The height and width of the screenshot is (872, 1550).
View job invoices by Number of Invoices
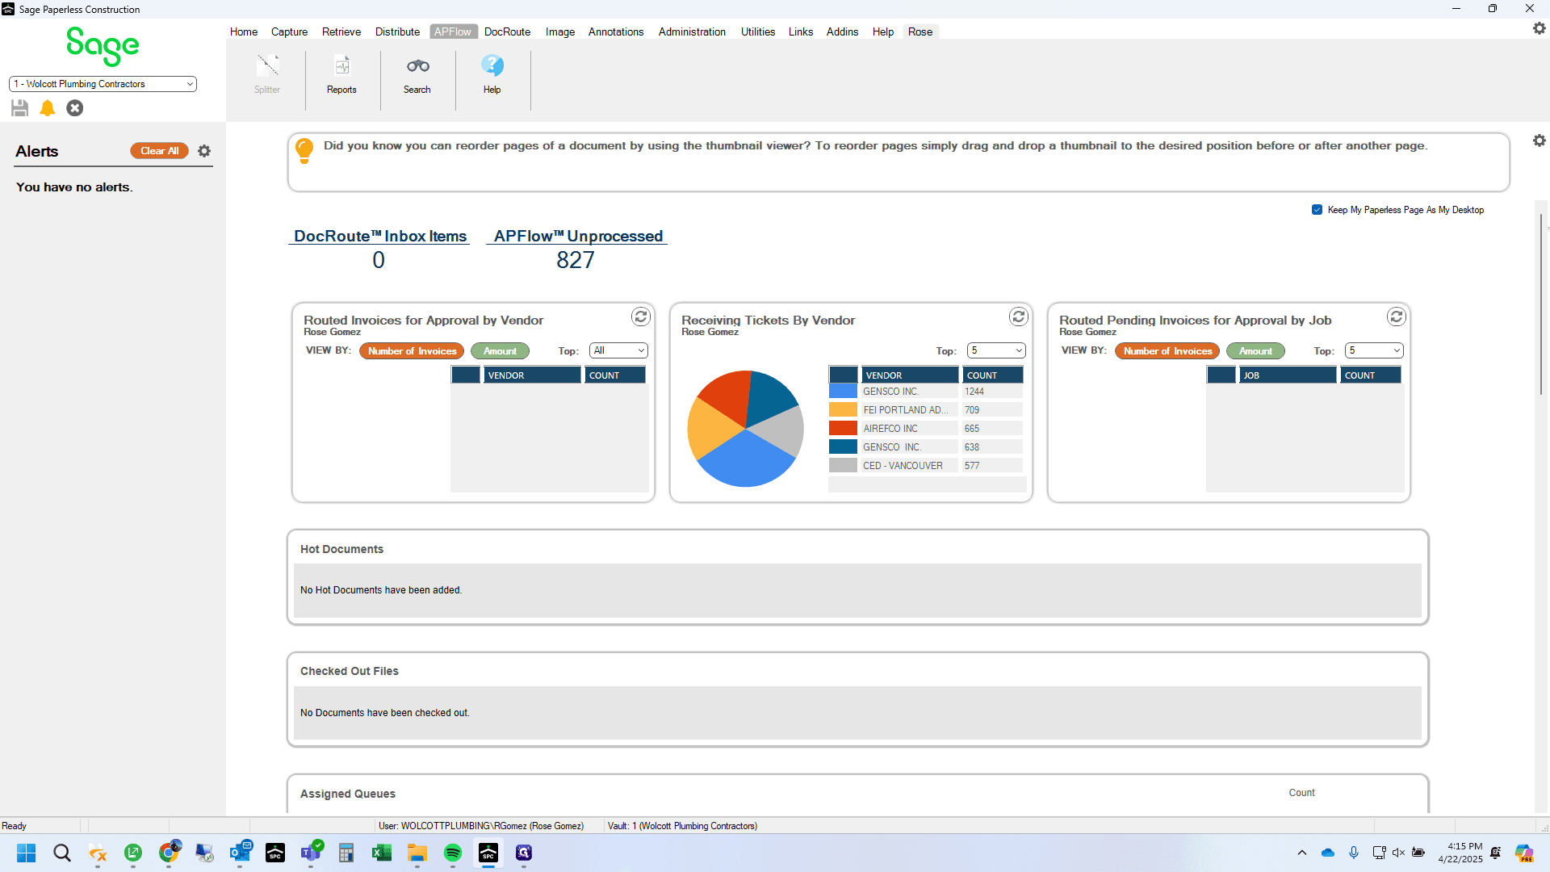coord(1167,351)
